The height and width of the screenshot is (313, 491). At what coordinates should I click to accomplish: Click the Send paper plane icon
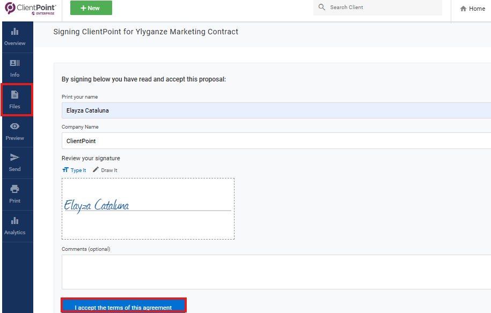tap(15, 158)
